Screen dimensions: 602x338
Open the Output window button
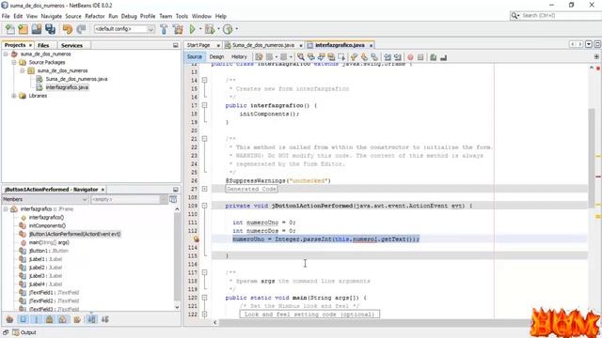point(24,332)
